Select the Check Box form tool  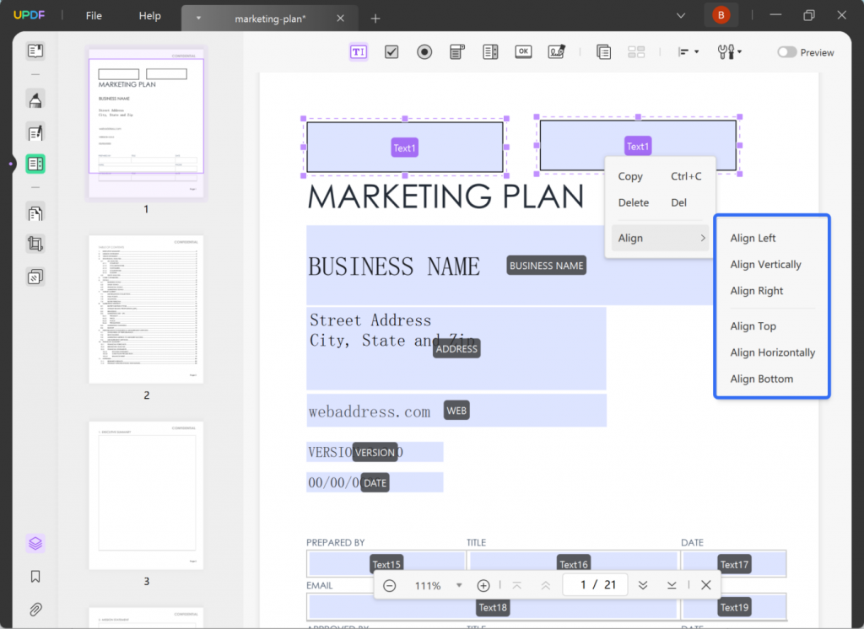pyautogui.click(x=391, y=52)
